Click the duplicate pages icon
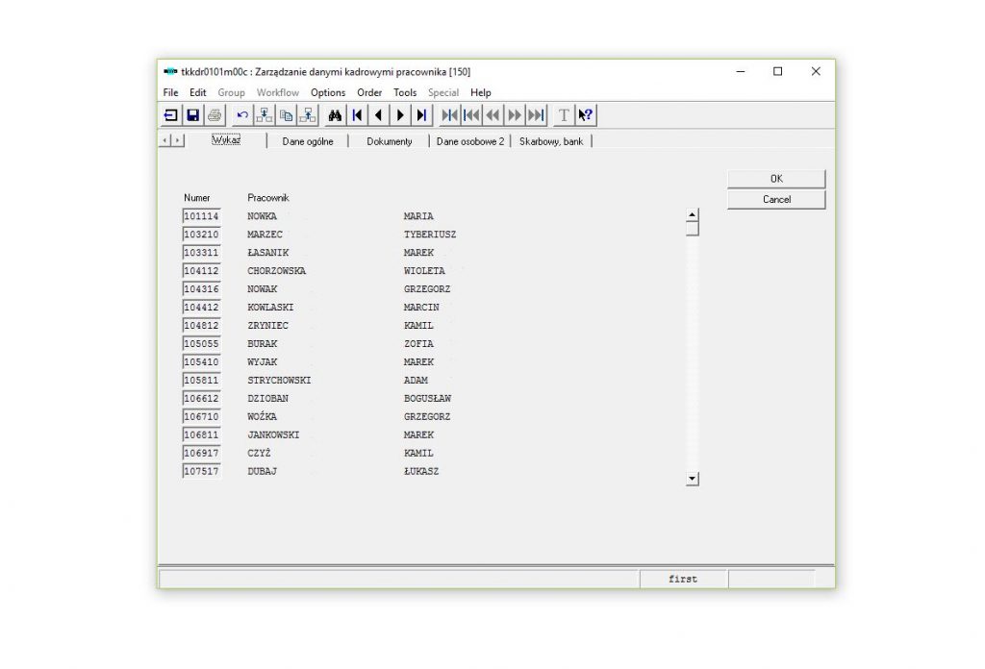 (287, 115)
